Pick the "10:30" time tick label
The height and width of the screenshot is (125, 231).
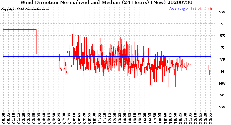tap(94, 118)
